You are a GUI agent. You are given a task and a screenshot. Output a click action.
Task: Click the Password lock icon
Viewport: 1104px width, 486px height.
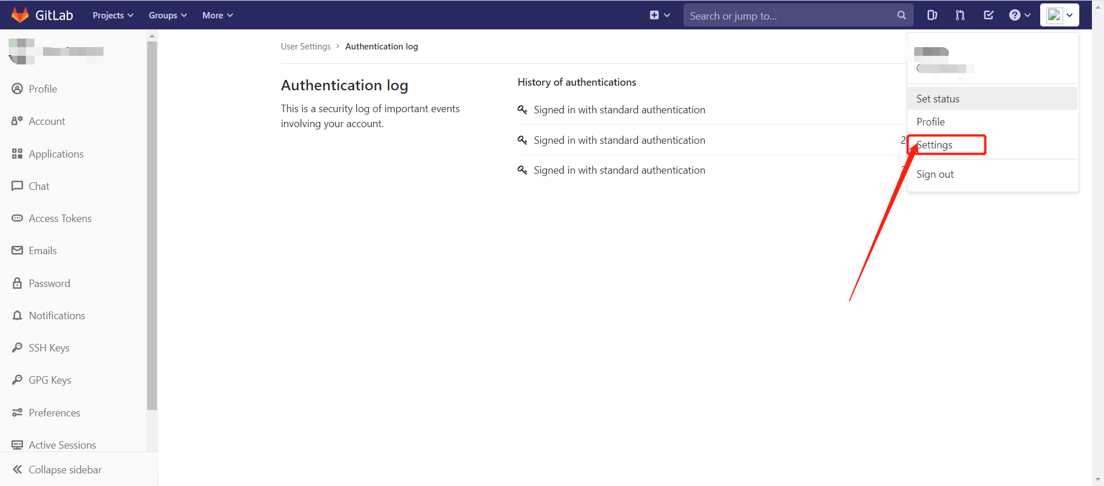[17, 283]
